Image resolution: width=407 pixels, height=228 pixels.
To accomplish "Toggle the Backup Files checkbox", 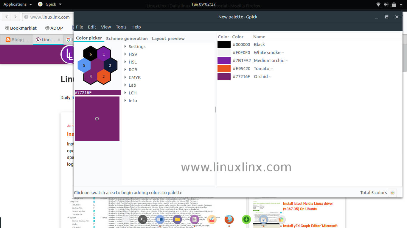I will (x=94, y=208).
